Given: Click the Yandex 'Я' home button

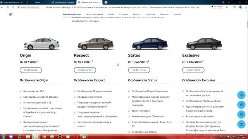Looking at the screenshot, I should point(8,7).
